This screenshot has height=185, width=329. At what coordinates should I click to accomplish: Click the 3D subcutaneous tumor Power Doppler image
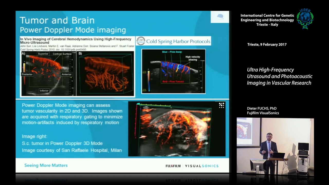coord(177,129)
